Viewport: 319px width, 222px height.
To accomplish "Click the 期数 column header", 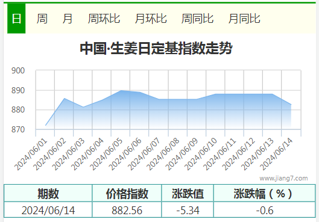I will click(48, 193).
